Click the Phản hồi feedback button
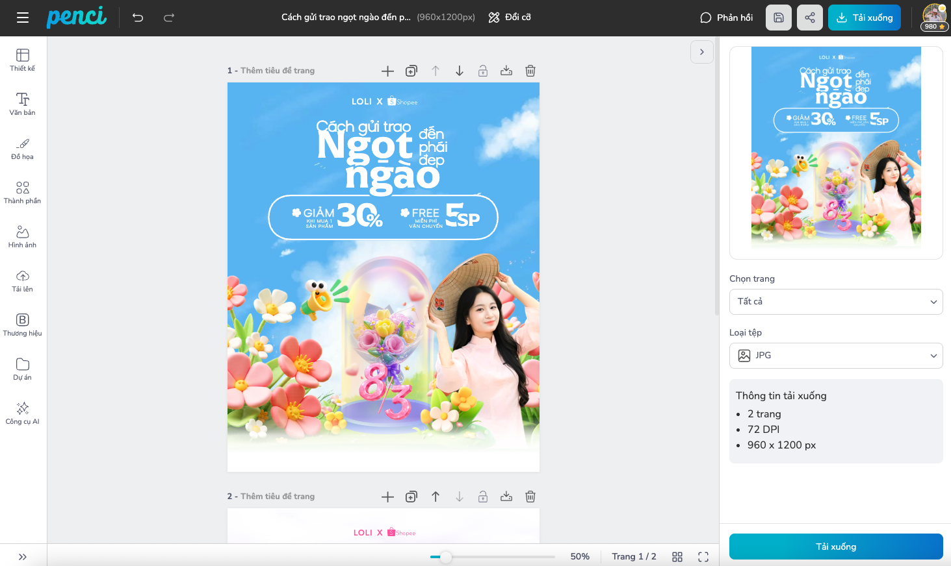This screenshot has width=951, height=566. [726, 18]
